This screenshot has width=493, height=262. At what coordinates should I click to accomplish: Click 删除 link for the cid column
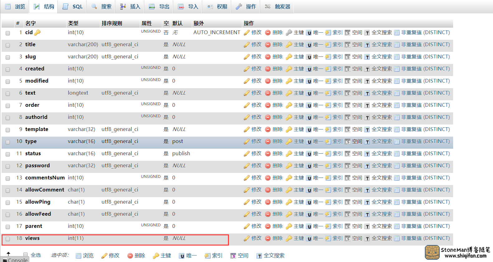click(277, 32)
